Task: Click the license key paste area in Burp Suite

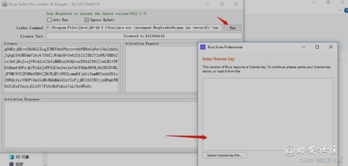Action: [267, 114]
